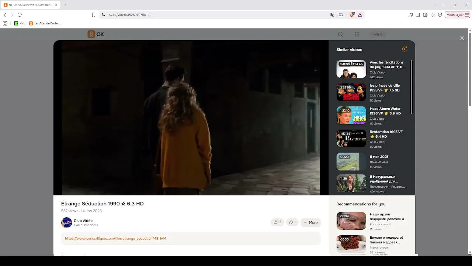Open Наши врачи подарили девочке thumbnail
The height and width of the screenshot is (266, 472).
[351, 221]
